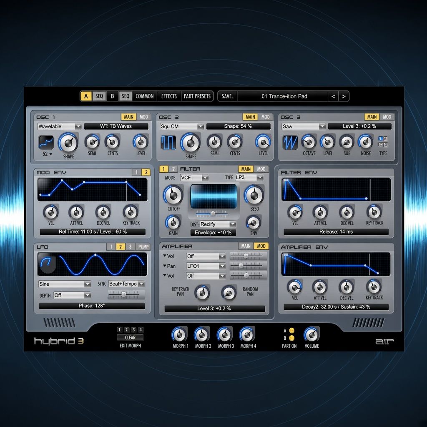
Task: Select LFO 1
Action: (111, 247)
